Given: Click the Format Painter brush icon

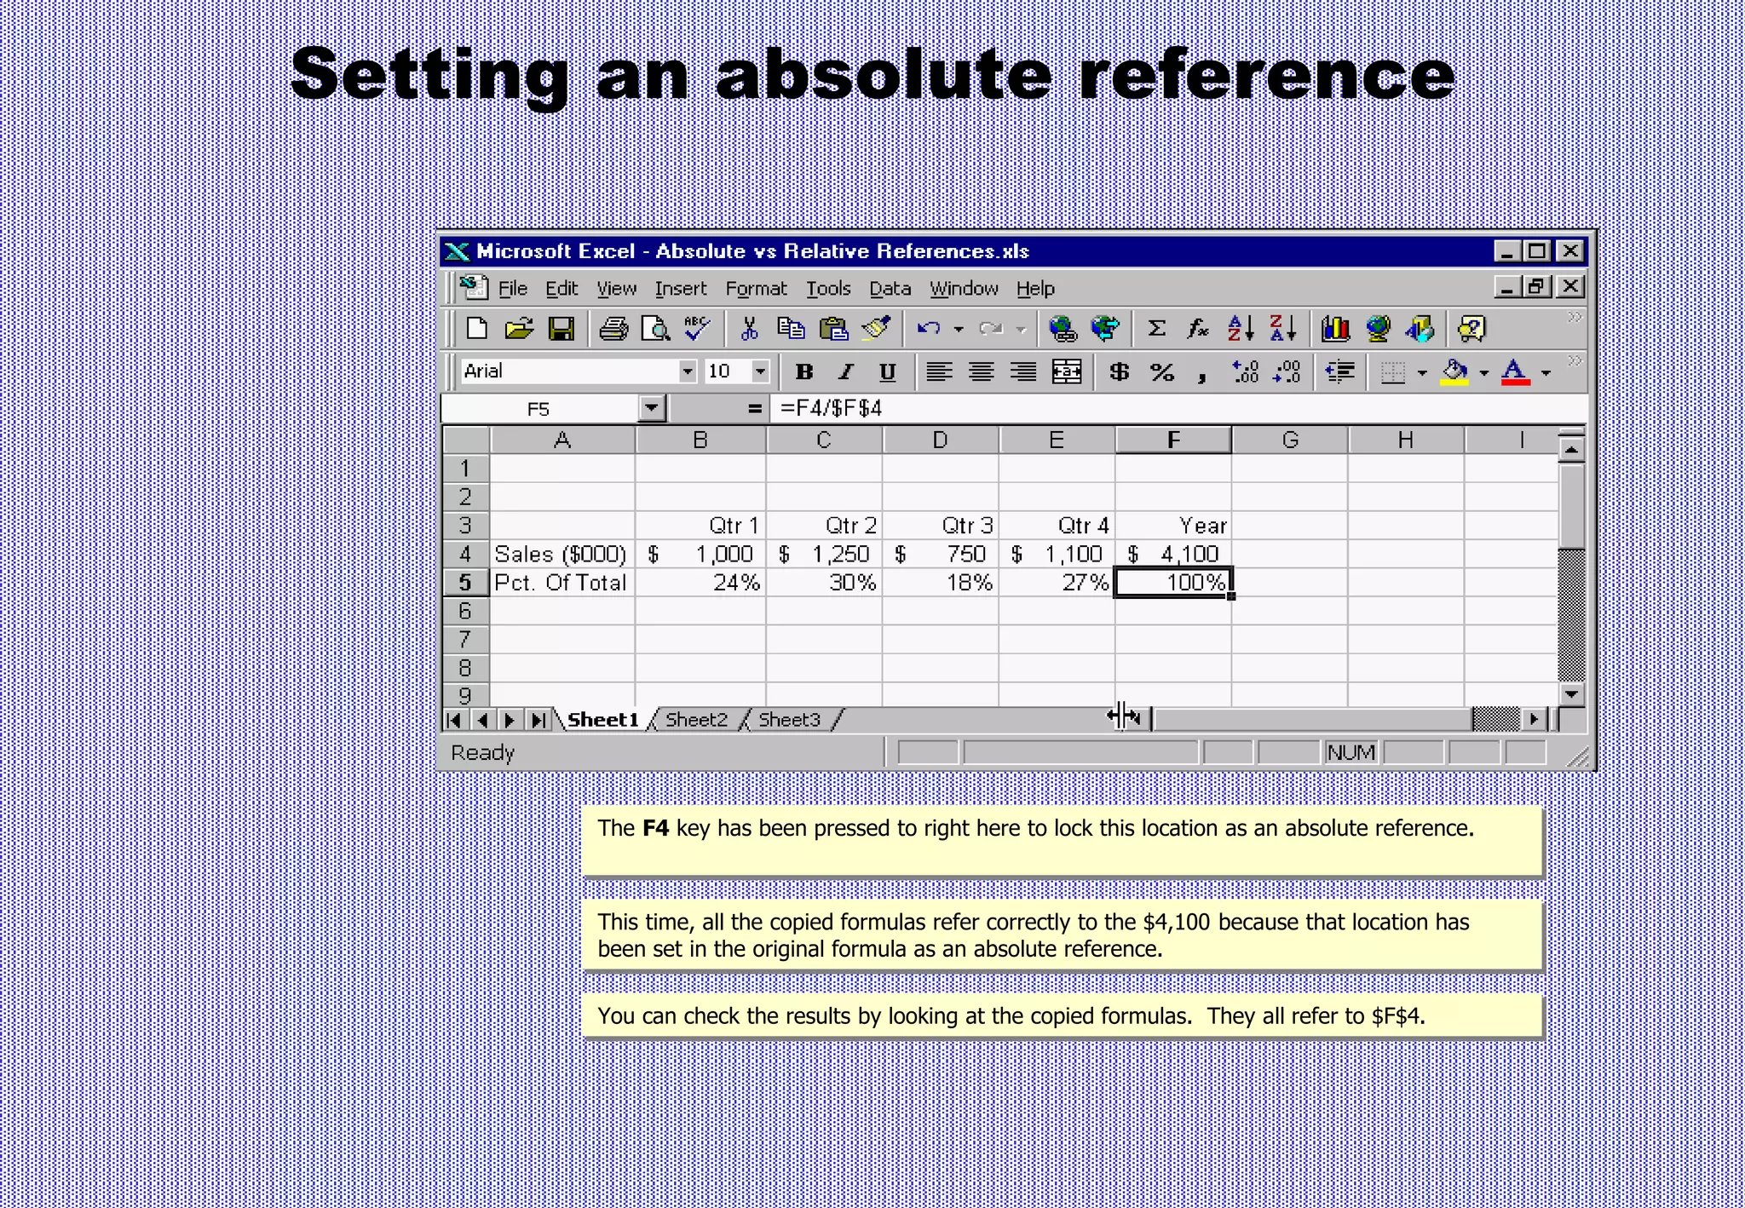Looking at the screenshot, I should coord(876,329).
